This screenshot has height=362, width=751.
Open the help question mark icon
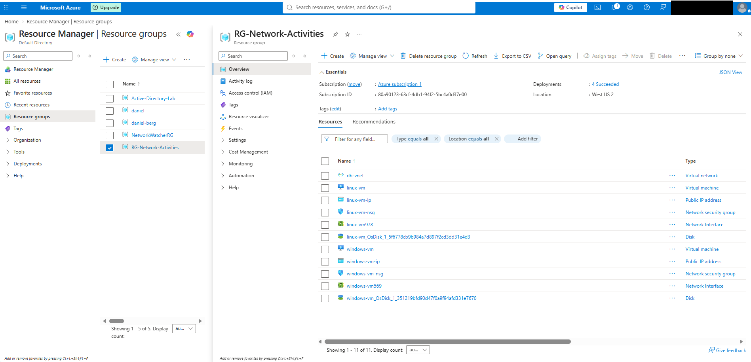tap(646, 7)
